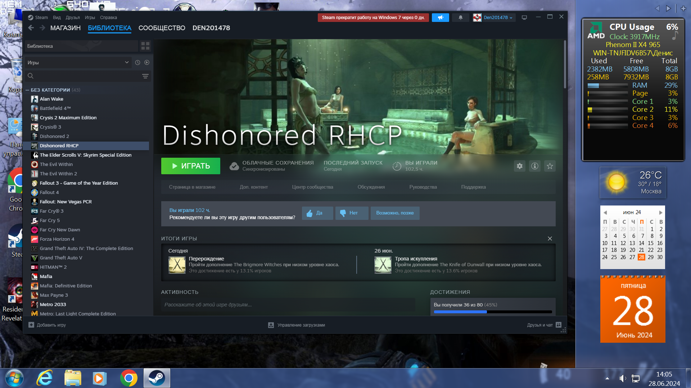Open the Друзья menu

[73, 17]
